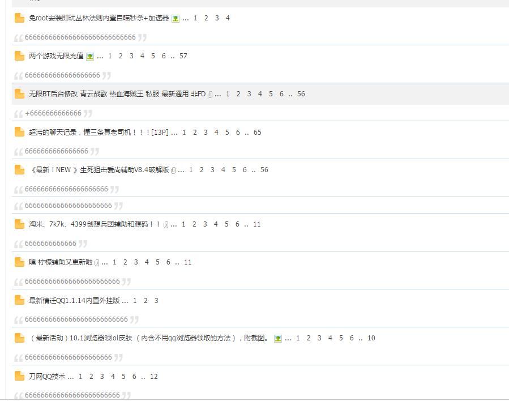Viewport: 509px width, 401px height.
Task: Open thread 最新情迁QQ1.1.14内置外挂版
Action: click(74, 300)
